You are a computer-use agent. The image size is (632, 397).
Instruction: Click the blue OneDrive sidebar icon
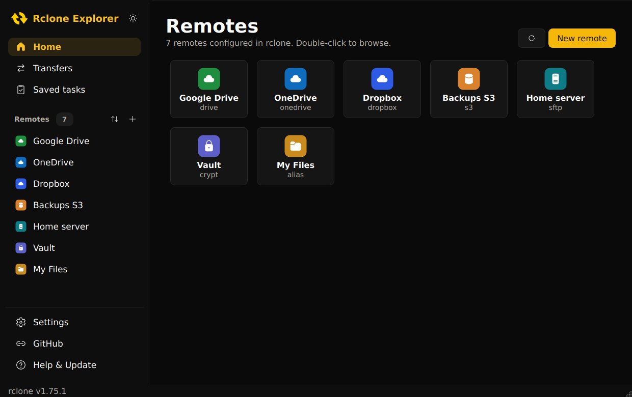pos(21,162)
